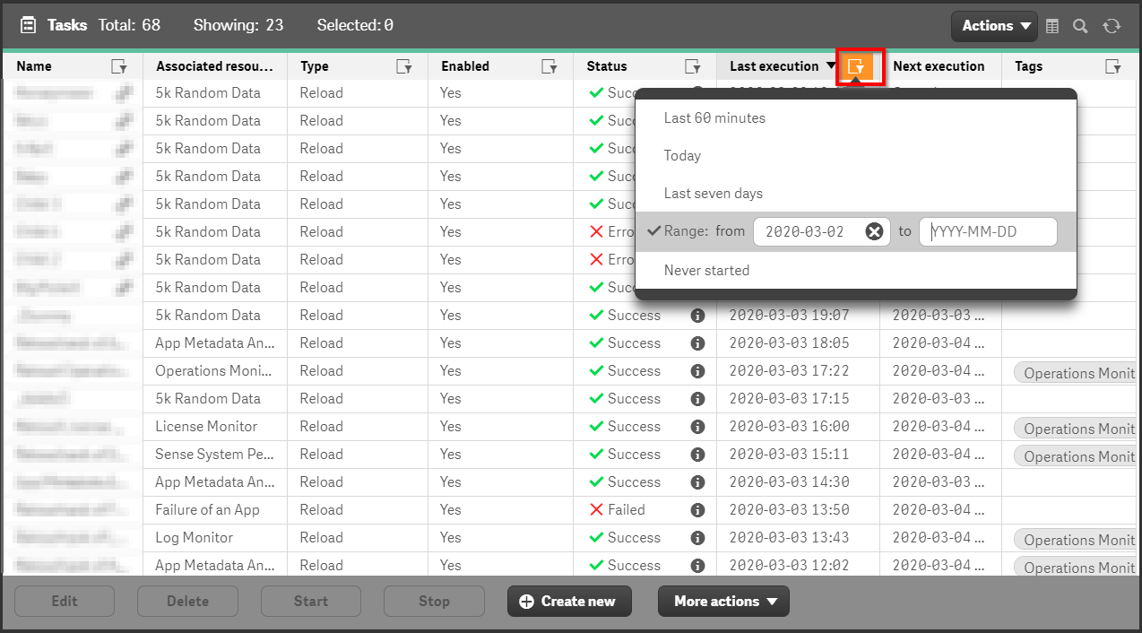Open info icon beside Failed status
This screenshot has height=633, width=1142.
coord(696,509)
